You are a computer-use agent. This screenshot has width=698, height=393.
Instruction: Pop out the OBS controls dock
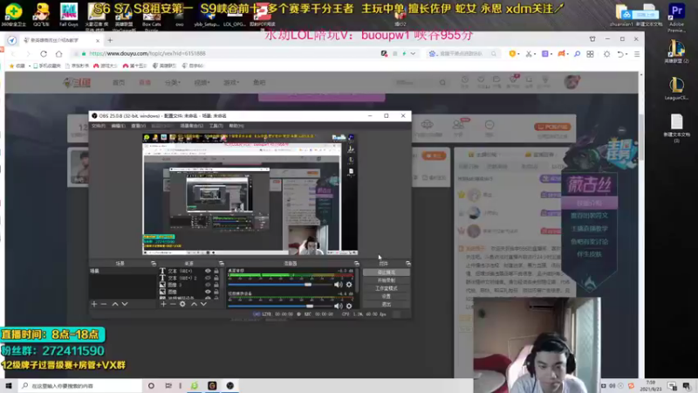point(408,264)
